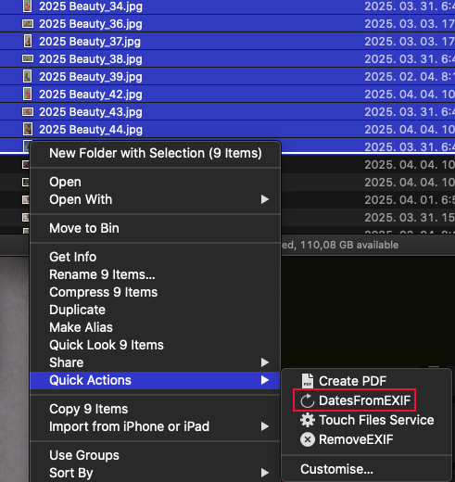Click the Create PDF document icon
The width and height of the screenshot is (455, 482).
coord(308,381)
